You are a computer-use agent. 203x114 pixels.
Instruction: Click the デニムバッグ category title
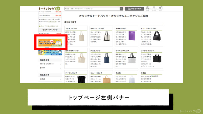[x=96, y=51]
